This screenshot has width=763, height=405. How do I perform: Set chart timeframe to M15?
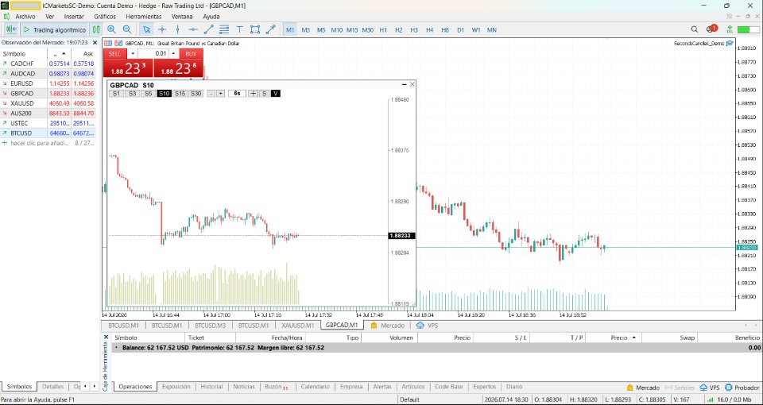(352, 29)
